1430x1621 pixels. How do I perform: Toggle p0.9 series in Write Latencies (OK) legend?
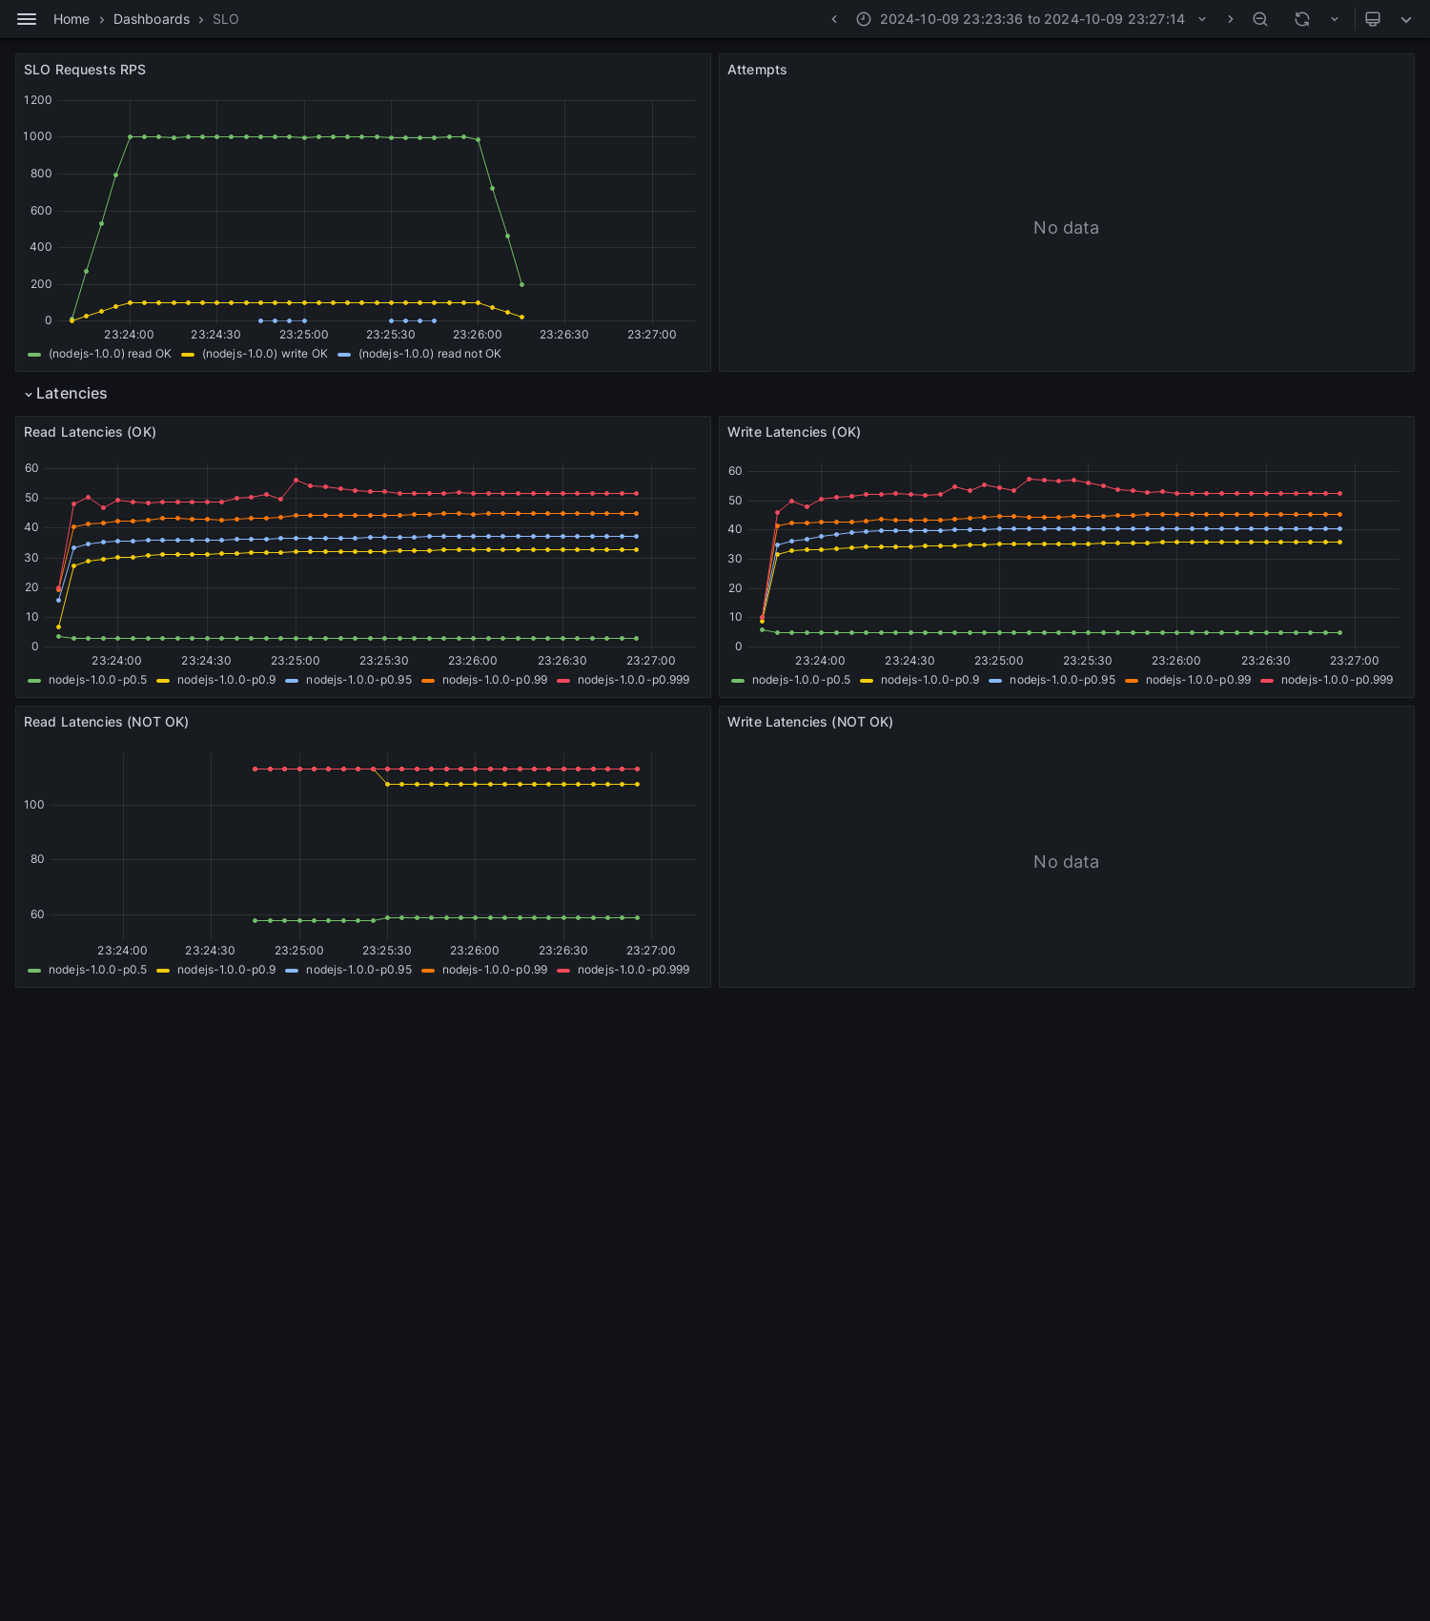[x=929, y=680]
